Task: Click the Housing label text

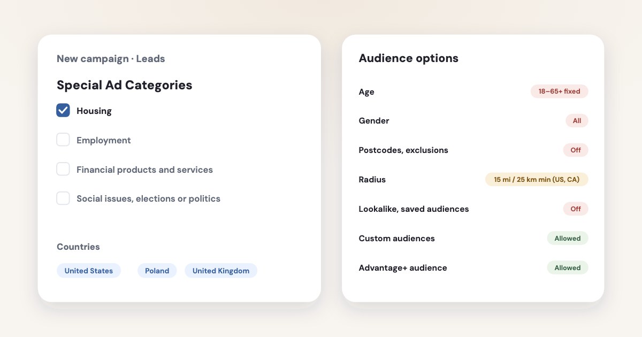Action: [x=94, y=111]
